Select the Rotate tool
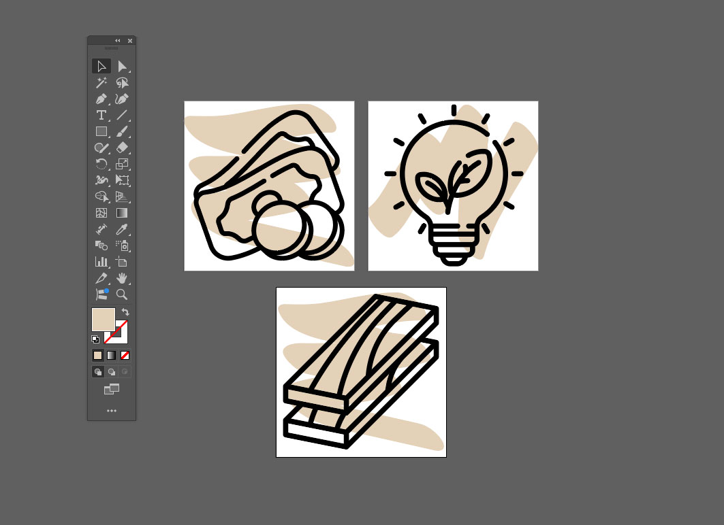The width and height of the screenshot is (724, 525). click(x=101, y=164)
